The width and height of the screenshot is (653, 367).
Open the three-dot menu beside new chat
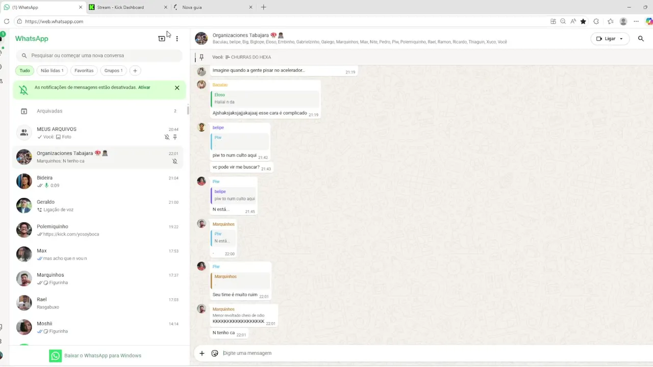tap(177, 39)
